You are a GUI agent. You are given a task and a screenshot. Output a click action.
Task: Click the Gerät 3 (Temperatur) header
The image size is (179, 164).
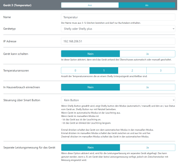[x=17, y=5]
